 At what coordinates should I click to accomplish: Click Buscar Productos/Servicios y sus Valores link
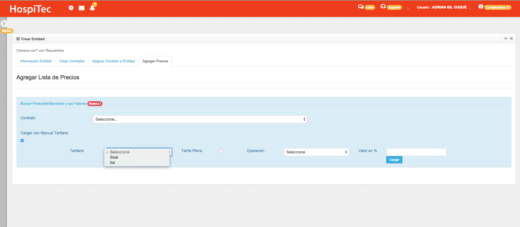(53, 104)
